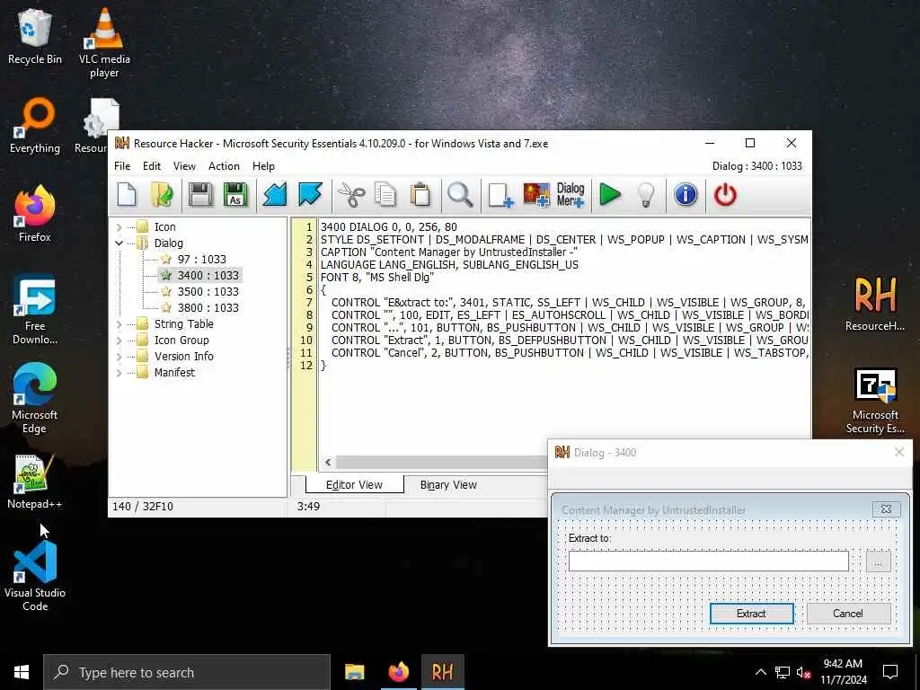The height and width of the screenshot is (690, 920).
Task: Open the Firefox desktop shortcut
Action: [35, 214]
